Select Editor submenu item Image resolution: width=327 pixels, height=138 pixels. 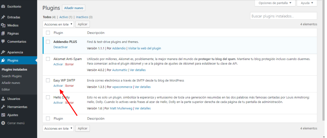click(x=6, y=89)
